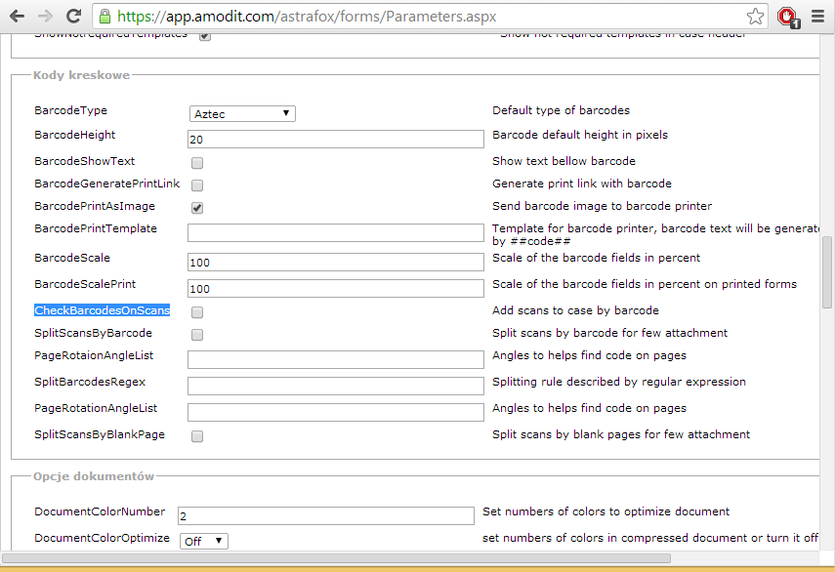
Task: Tick the SplitScansByBarcode checkbox
Action: pyautogui.click(x=197, y=335)
